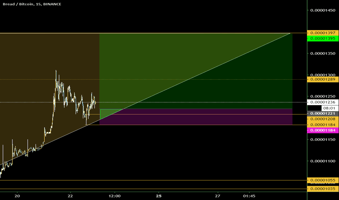Viewport: 339px width, 200px height.
Task: Select the 0.00001250 price axis label
Action: click(x=323, y=96)
